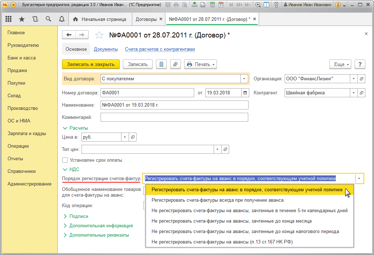Click Записать и закрыть button
Viewport: 374px width, 255px height.
pyautogui.click(x=91, y=64)
